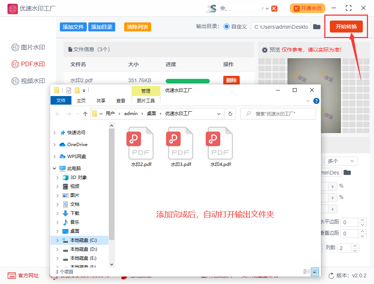Click the explorer back arrow
Viewport: 374px width, 284px height.
pyautogui.click(x=58, y=114)
